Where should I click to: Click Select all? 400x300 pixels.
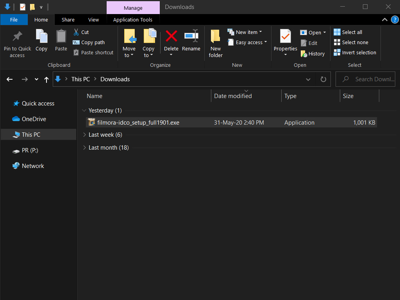tap(348, 32)
